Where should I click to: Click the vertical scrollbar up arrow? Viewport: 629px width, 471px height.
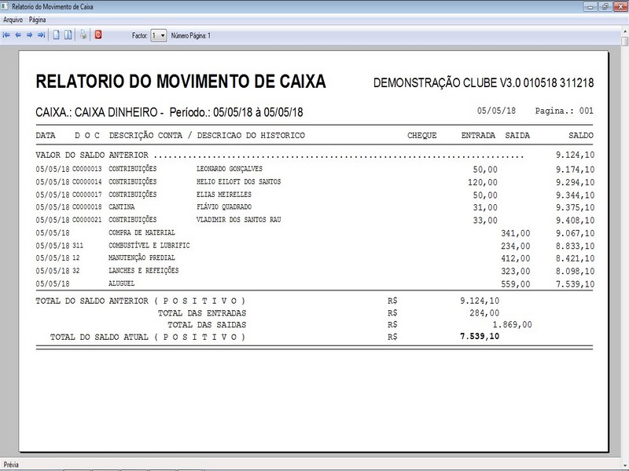click(625, 31)
